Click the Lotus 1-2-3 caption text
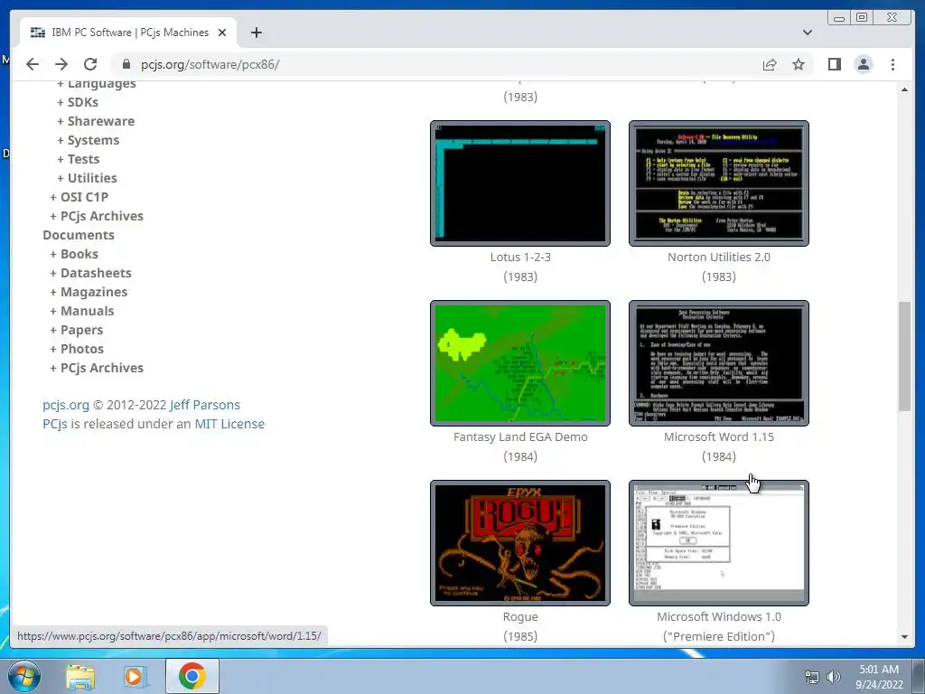This screenshot has height=694, width=925. click(x=520, y=258)
